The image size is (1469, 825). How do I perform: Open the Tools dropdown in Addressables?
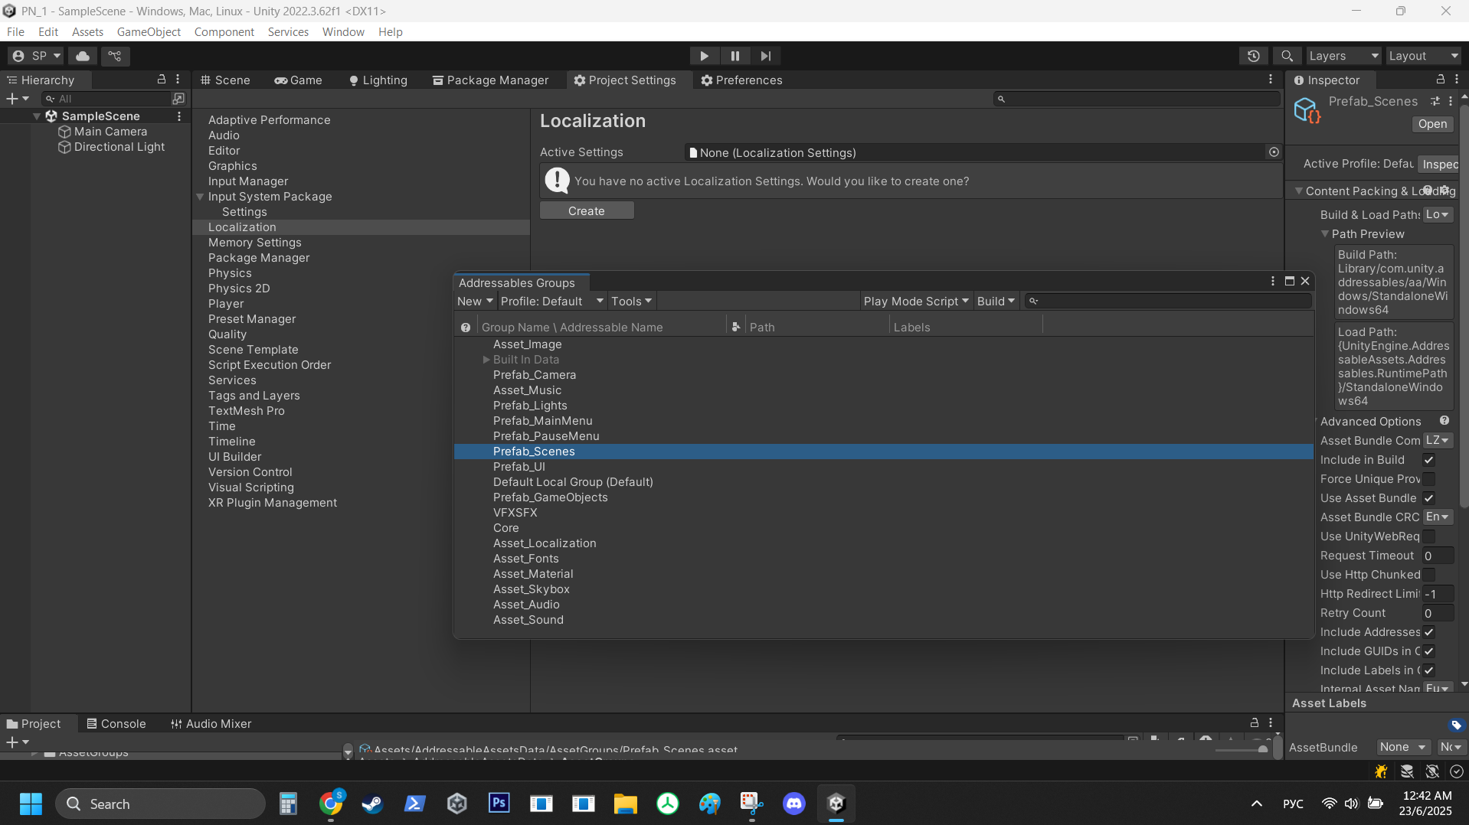tap(632, 302)
